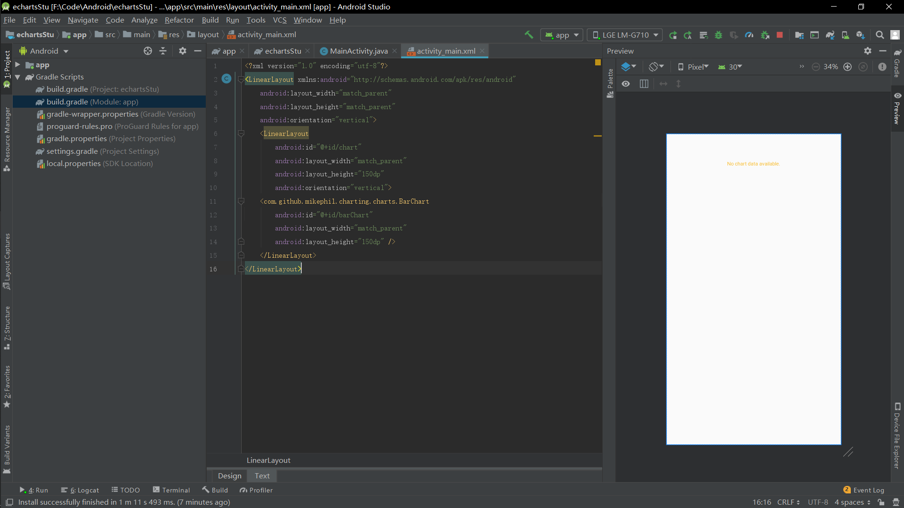Open the orientation dropdown in Preview
The width and height of the screenshot is (904, 508).
[x=656, y=67]
